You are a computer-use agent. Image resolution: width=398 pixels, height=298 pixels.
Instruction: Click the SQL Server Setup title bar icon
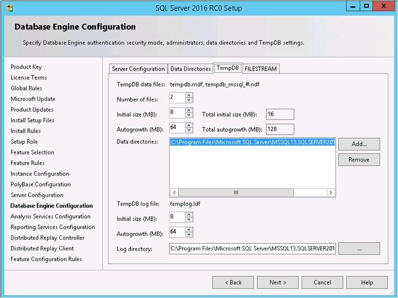pyautogui.click(x=10, y=8)
